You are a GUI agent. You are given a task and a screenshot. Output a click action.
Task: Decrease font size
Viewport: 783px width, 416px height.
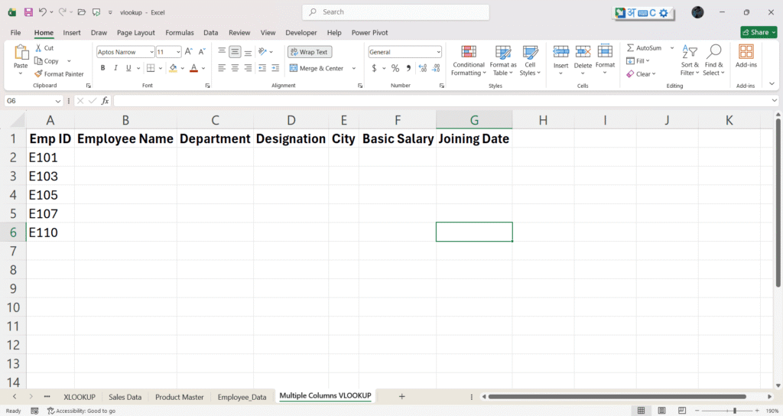point(202,51)
